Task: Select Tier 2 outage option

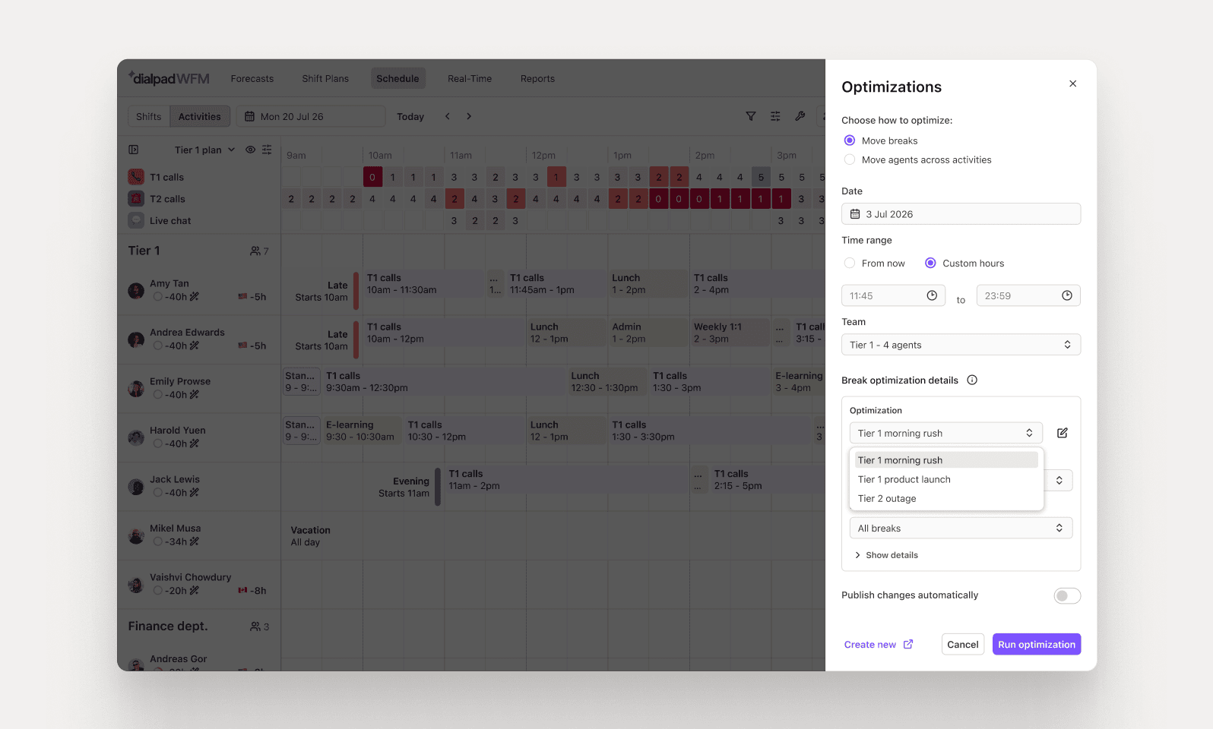Action: (946, 498)
